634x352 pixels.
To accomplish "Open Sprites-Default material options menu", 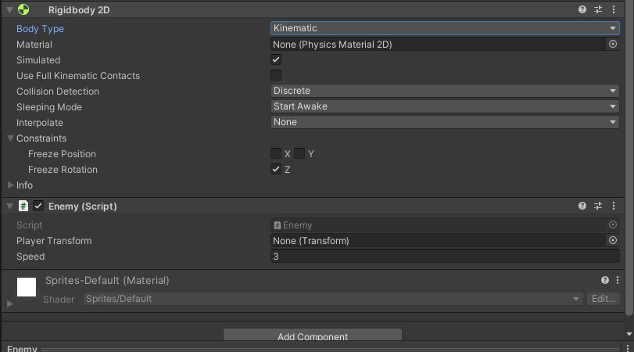I will pos(618,280).
